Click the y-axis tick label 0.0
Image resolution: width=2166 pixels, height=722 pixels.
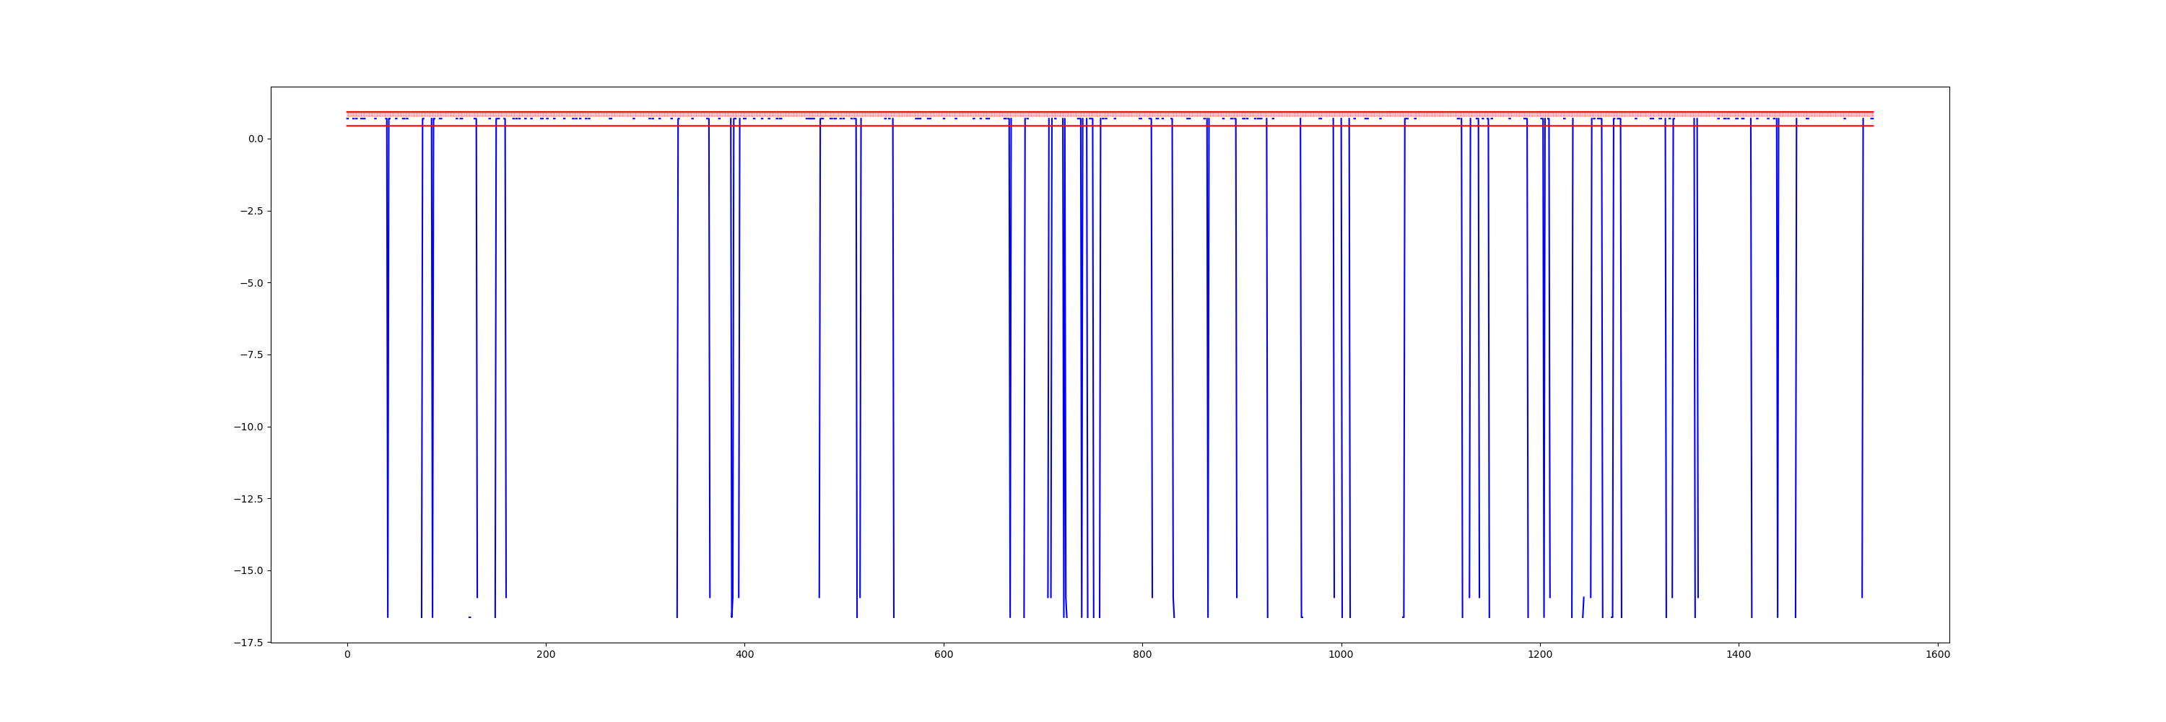[255, 139]
